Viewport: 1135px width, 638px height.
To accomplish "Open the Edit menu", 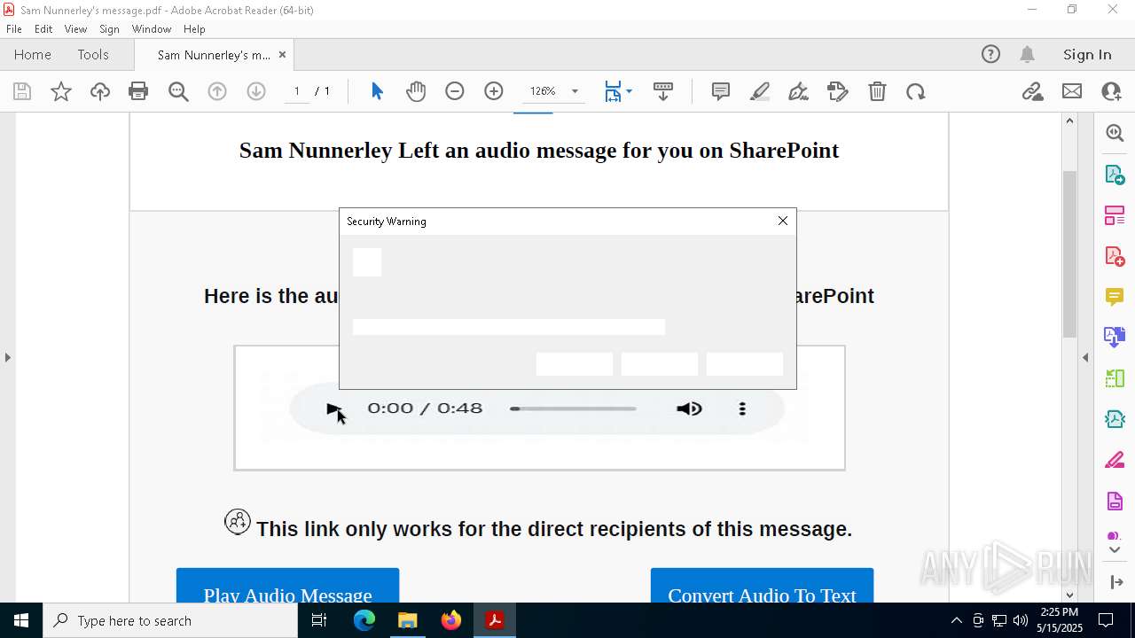I will (x=43, y=29).
